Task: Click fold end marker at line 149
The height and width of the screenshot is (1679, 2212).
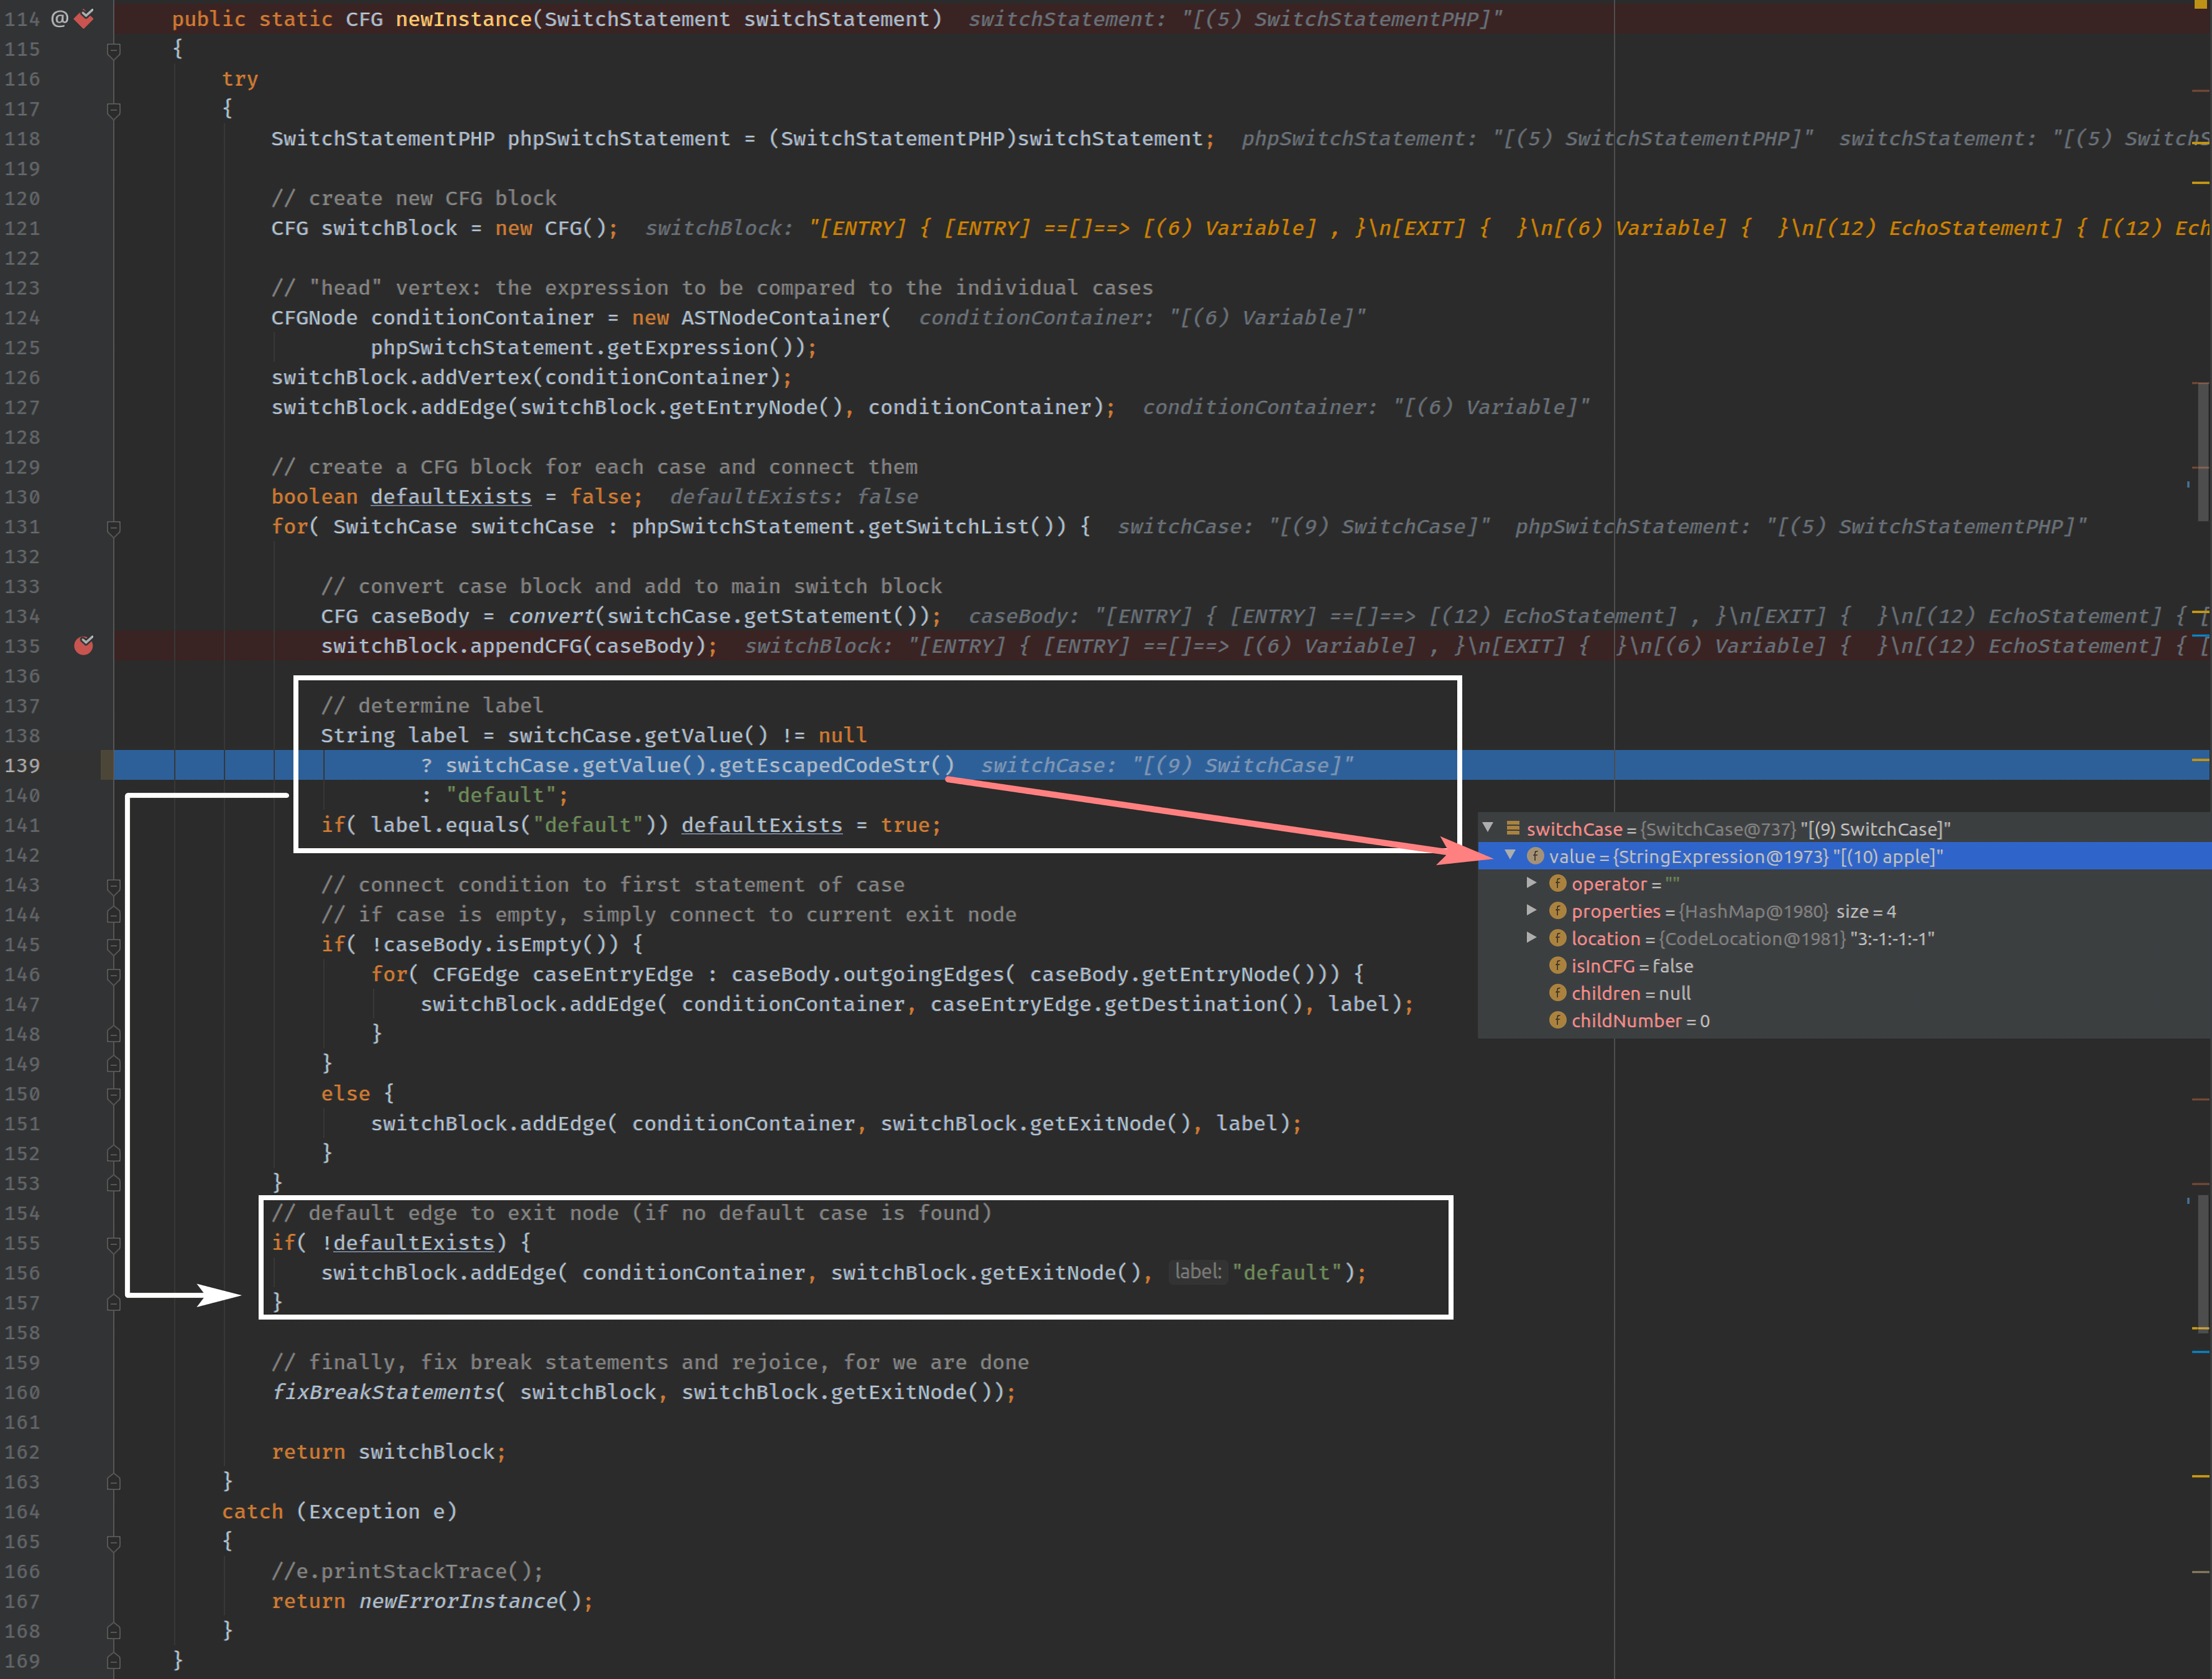Action: pyautogui.click(x=114, y=1064)
